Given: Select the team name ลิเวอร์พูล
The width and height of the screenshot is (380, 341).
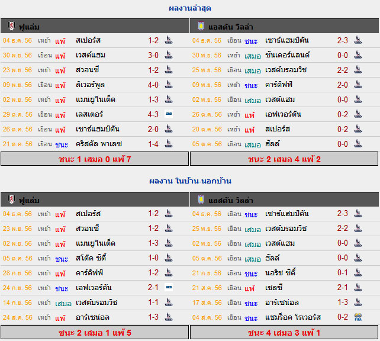Looking at the screenshot, I should coord(90,85).
